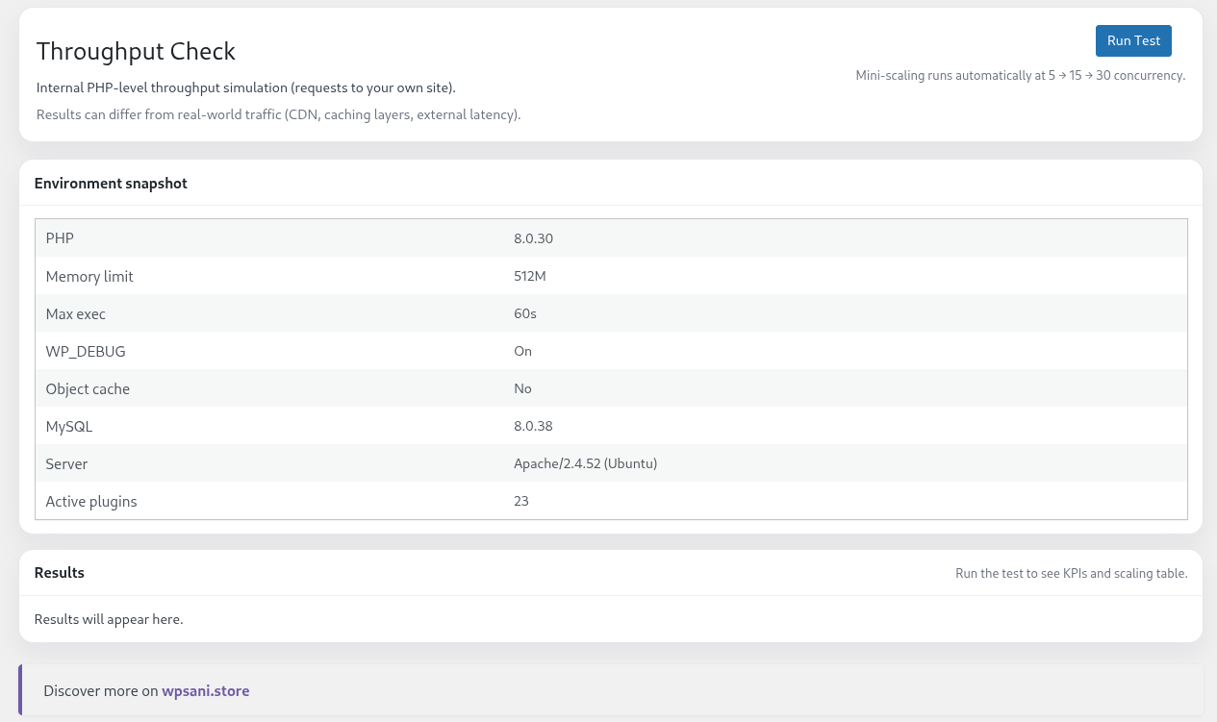Viewport: 1217px width, 722px height.
Task: Click the Active plugins row label
Action: click(x=91, y=501)
